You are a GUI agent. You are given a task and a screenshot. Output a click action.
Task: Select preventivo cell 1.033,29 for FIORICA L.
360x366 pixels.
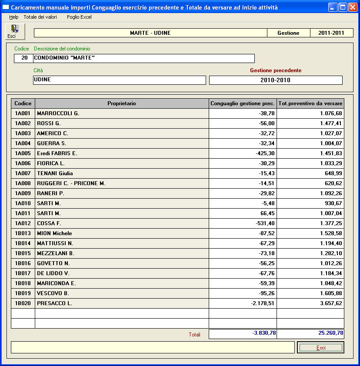coord(310,163)
